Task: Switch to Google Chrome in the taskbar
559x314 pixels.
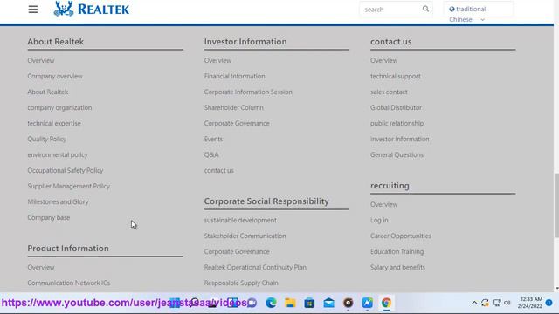Action: tap(386, 303)
